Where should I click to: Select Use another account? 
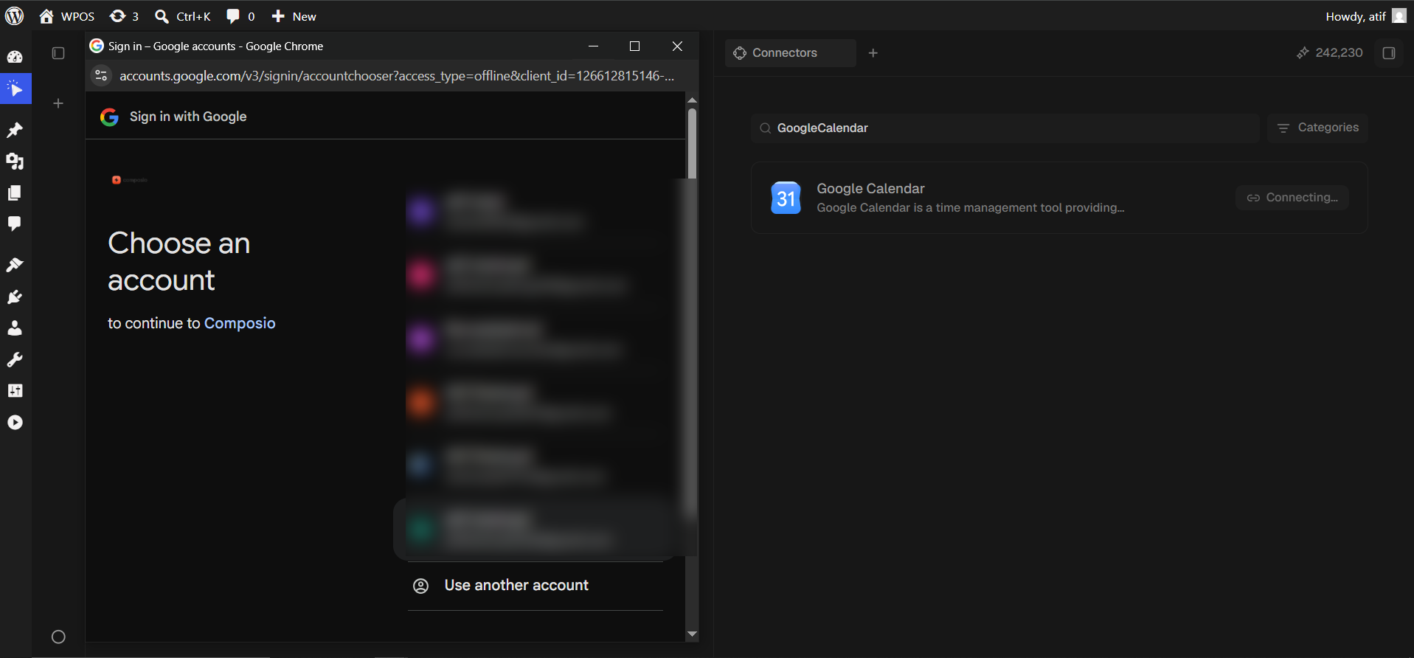[536, 586]
